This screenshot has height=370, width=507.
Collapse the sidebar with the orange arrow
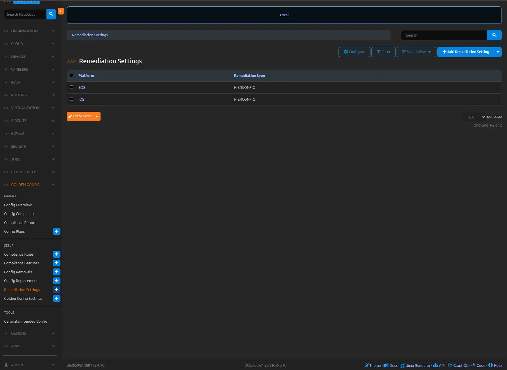pyautogui.click(x=61, y=11)
